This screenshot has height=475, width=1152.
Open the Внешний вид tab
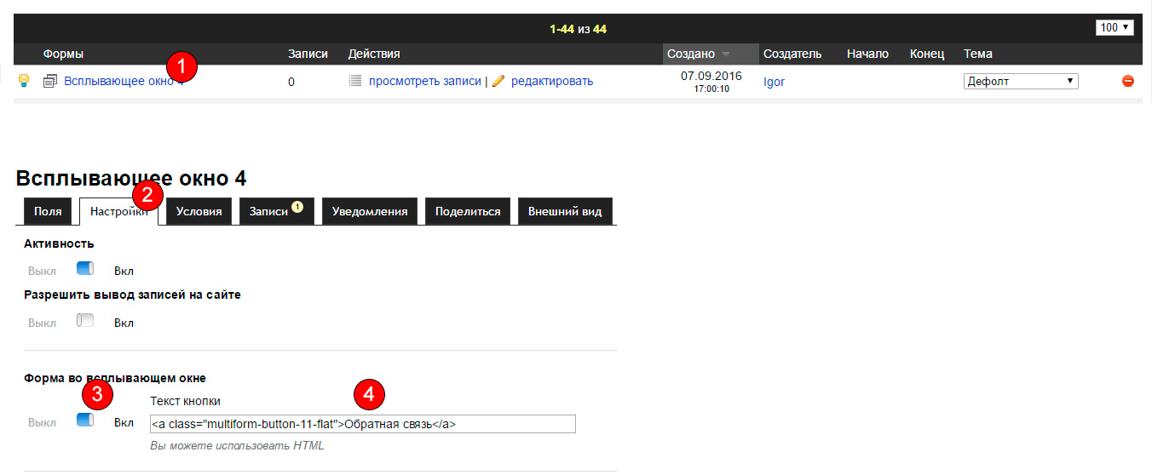point(564,212)
